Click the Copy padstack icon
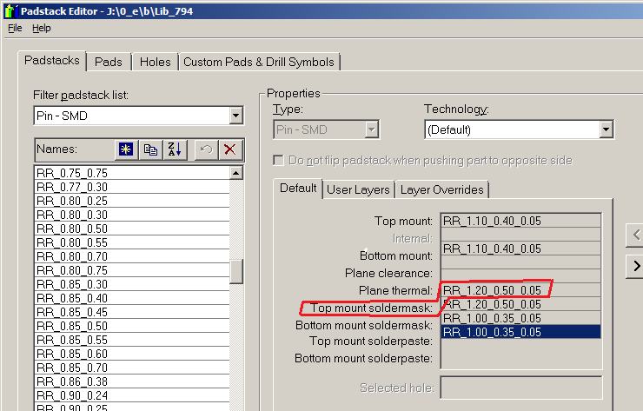 [x=150, y=149]
